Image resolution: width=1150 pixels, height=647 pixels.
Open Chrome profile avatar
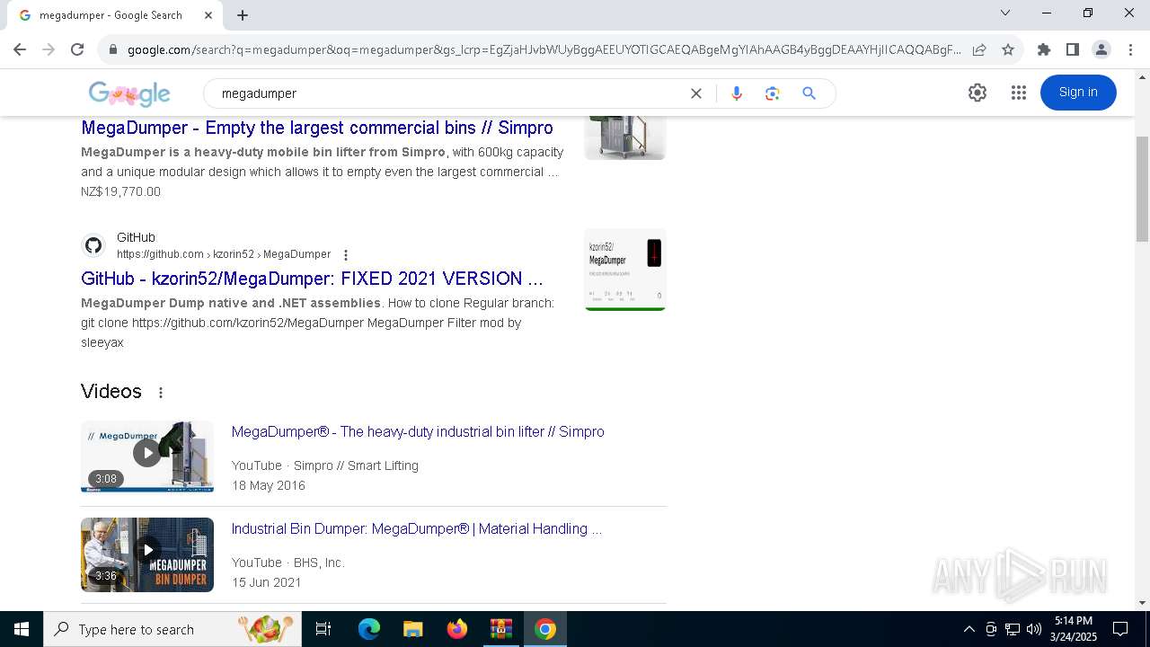click(x=1101, y=49)
